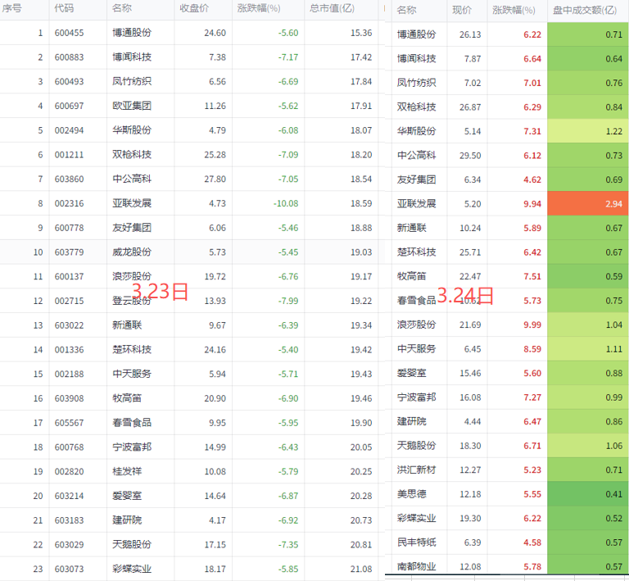The image size is (629, 581).
Task: Sort by 盘中成交额(亿) column header
Action: pyautogui.click(x=585, y=10)
